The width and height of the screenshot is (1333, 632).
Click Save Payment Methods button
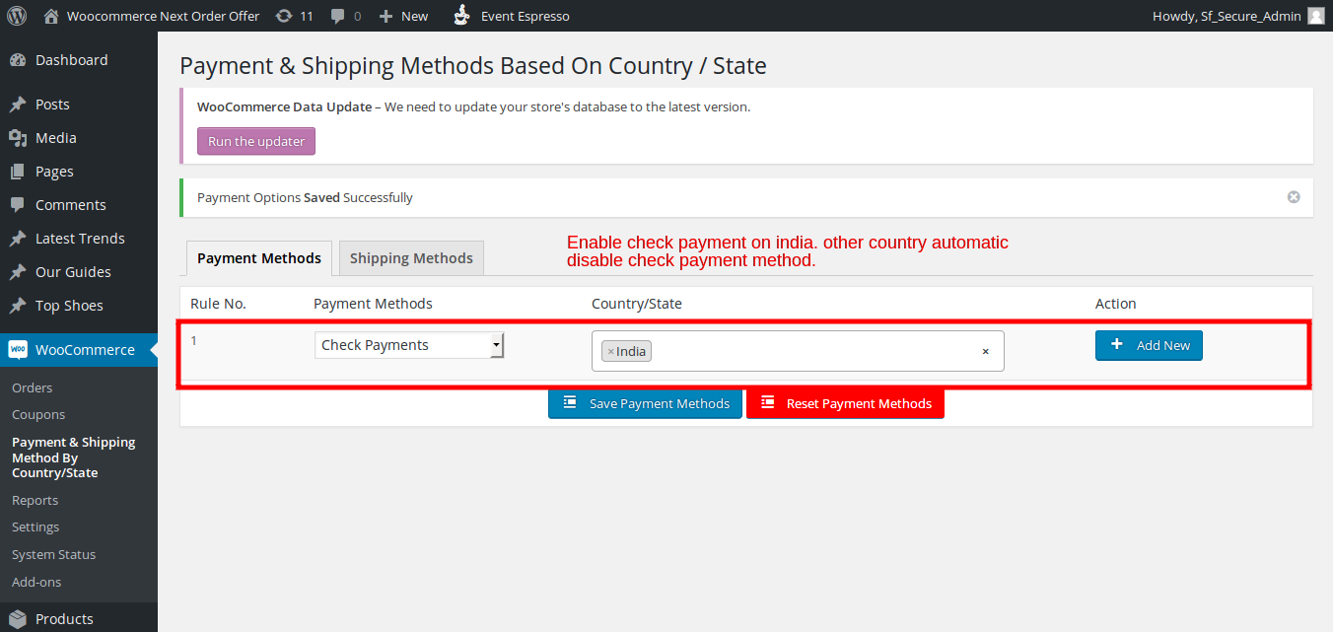pyautogui.click(x=645, y=403)
